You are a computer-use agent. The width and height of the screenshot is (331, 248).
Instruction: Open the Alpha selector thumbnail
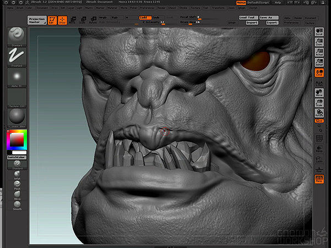(15, 76)
